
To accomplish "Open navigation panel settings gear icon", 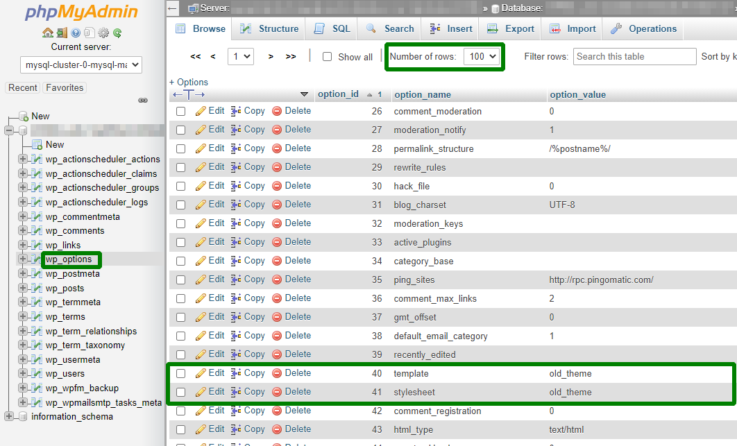I will point(103,33).
